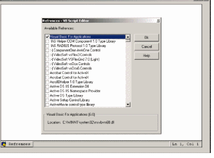Click the references list scroll up arrow
The image size is (214, 158).
(128, 37)
